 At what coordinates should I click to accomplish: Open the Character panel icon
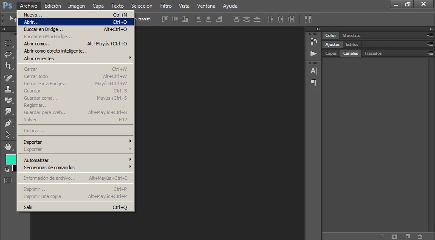[x=314, y=71]
